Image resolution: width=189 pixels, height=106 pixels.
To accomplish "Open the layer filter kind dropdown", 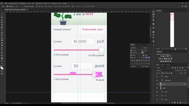I will click(x=162, y=68).
